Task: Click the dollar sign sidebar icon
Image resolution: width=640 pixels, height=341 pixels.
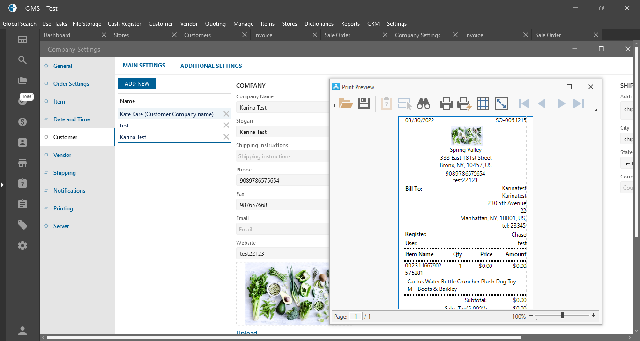Action: point(22,122)
